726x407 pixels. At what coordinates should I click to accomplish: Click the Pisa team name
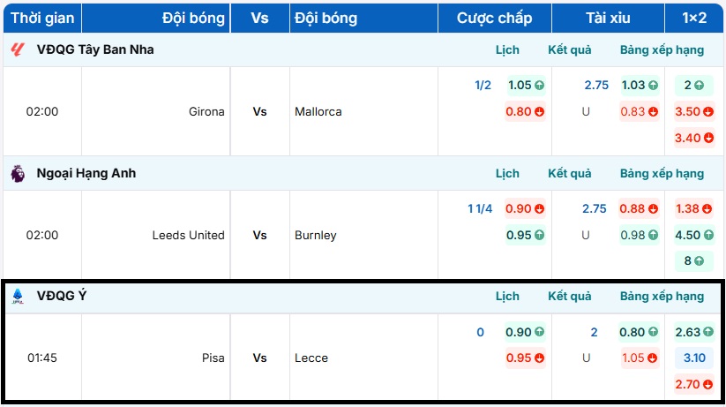[213, 358]
